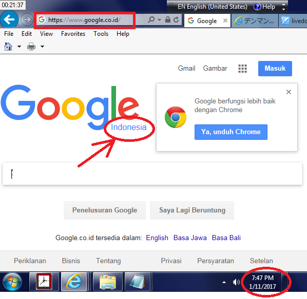Click the Penelusuran Google button
The image size is (307, 299).
click(x=105, y=210)
